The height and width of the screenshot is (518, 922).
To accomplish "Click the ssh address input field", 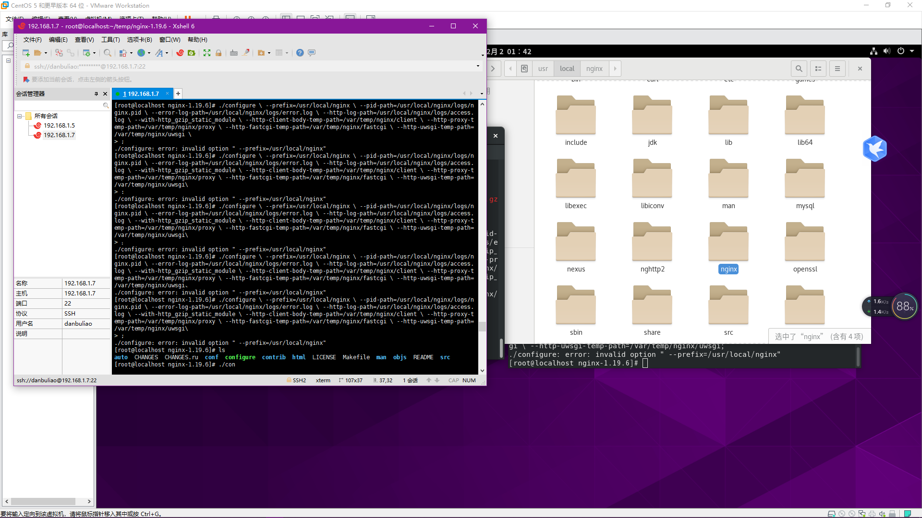I will pyautogui.click(x=252, y=66).
